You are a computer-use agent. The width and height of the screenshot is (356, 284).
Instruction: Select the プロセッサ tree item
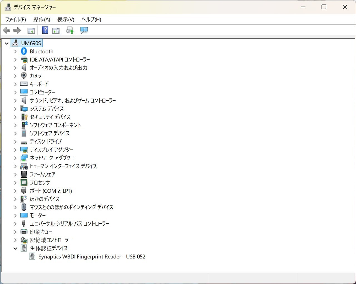coord(40,182)
